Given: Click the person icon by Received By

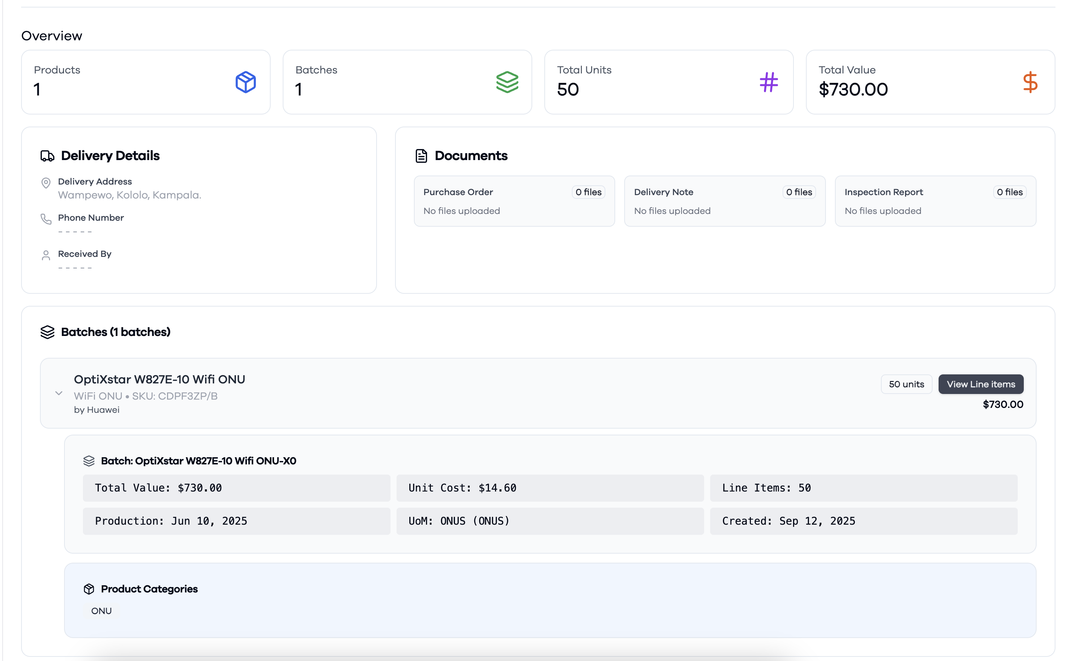Looking at the screenshot, I should 46,255.
